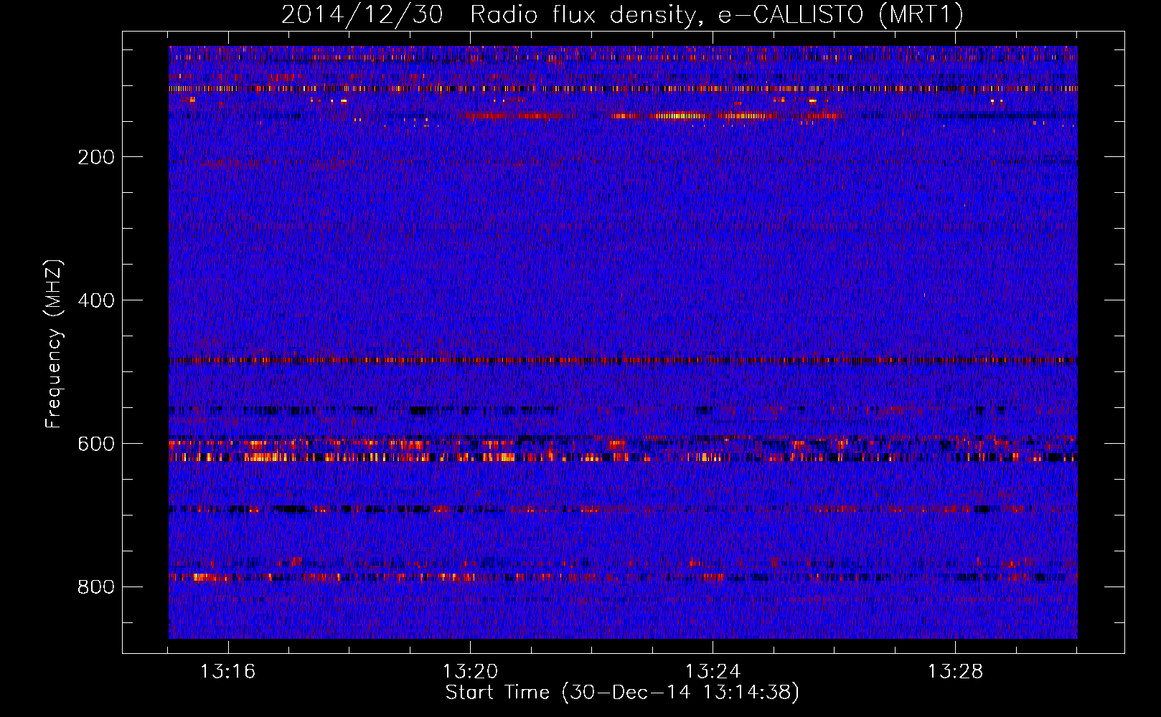Click the 13:24 time tick label
This screenshot has height=717, width=1161.
coord(713,672)
